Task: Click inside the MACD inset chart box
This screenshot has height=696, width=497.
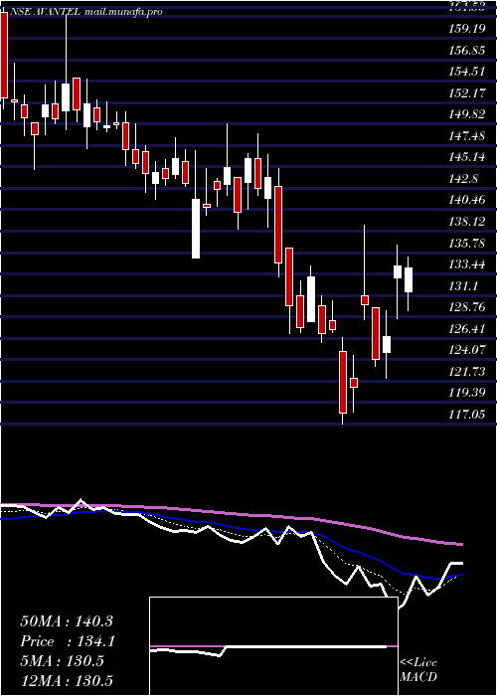Action: [273, 646]
